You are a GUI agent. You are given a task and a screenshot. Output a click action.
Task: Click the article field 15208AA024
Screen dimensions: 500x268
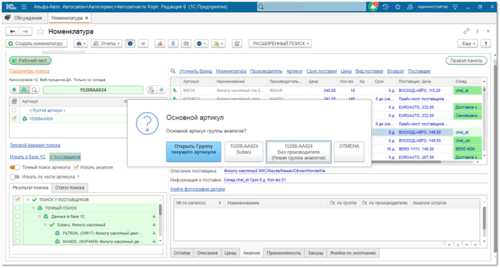click(x=93, y=90)
